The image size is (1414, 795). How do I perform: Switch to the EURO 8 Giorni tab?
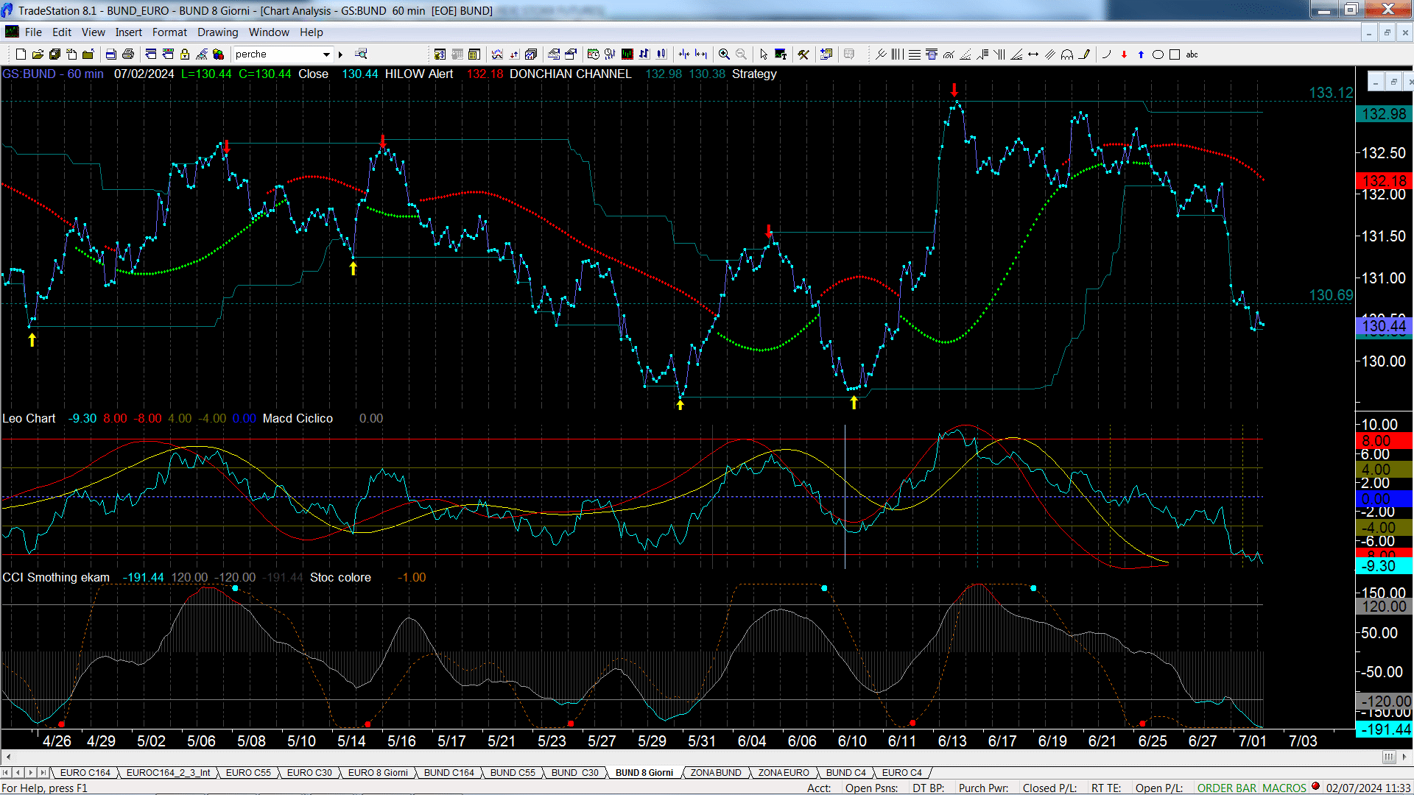(x=377, y=773)
